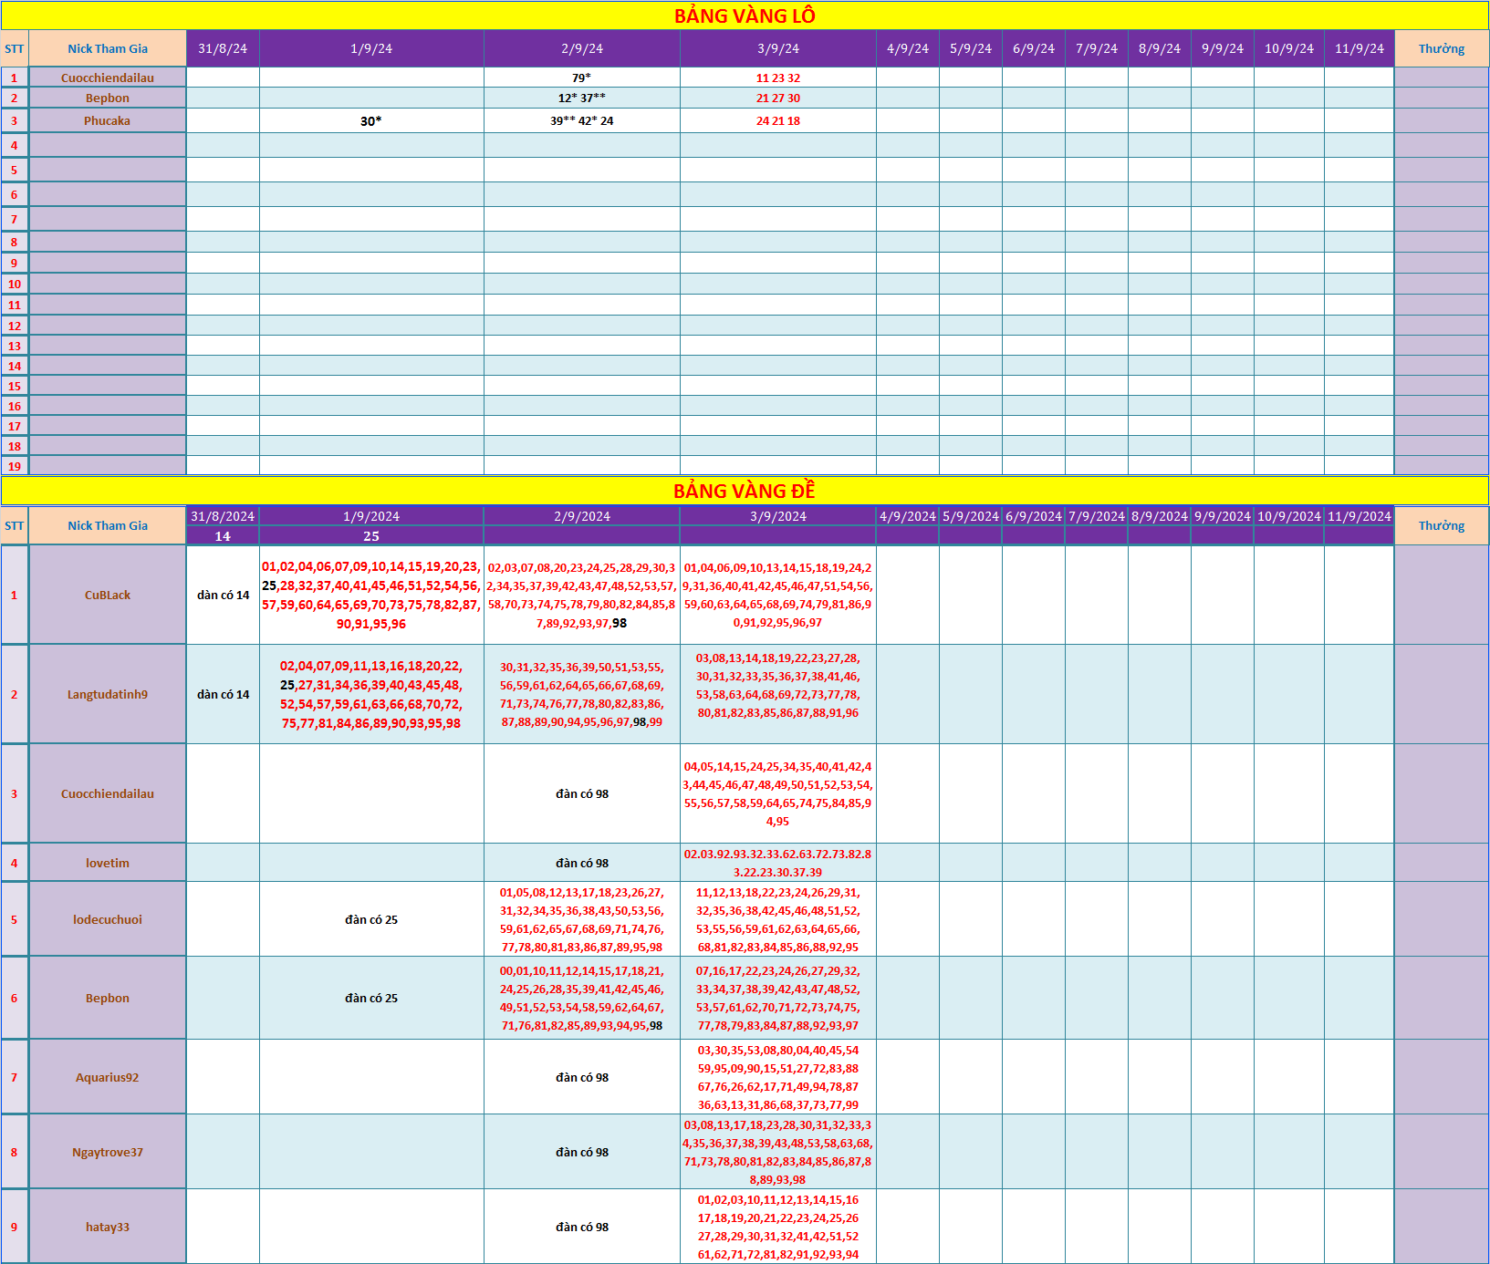Select "Bepbon" name in the Lô table
This screenshot has height=1264, width=1490.
[108, 98]
